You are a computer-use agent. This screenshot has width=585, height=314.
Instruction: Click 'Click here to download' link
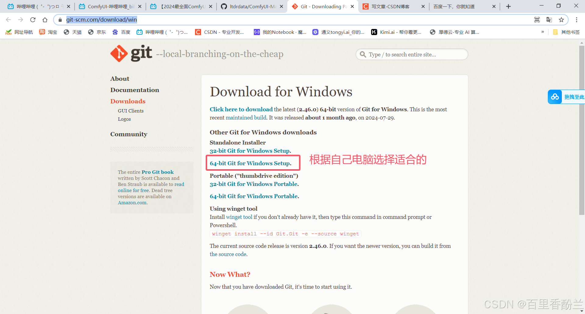(x=241, y=109)
